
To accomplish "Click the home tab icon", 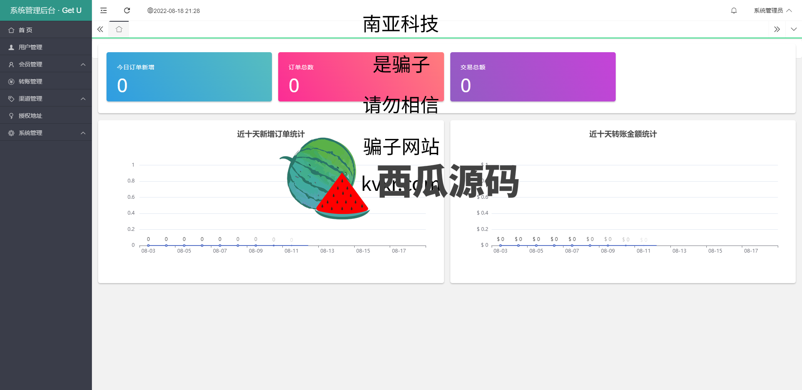I will [119, 29].
